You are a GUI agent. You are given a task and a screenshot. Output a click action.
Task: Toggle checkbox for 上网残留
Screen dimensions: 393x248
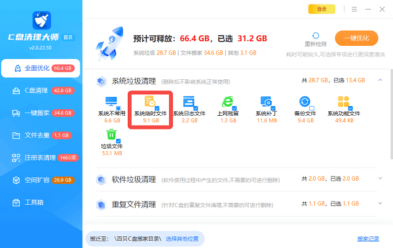(234, 108)
